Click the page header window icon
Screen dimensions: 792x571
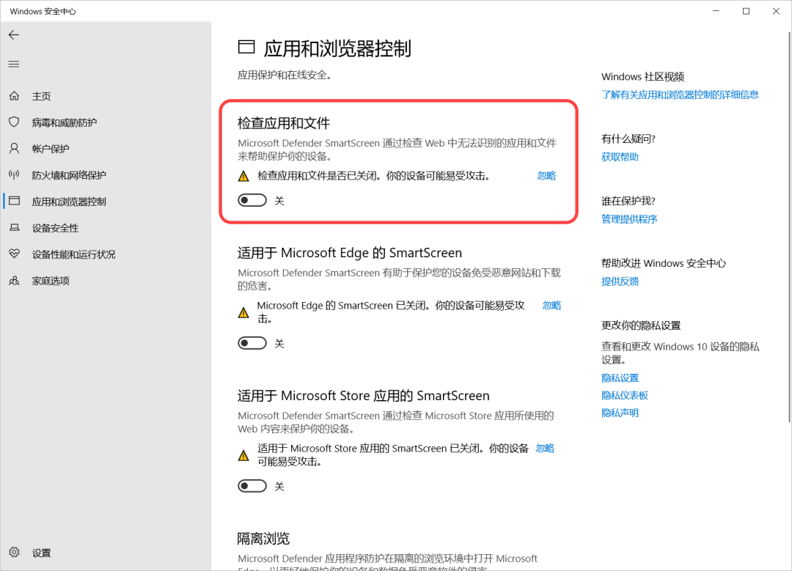click(246, 47)
